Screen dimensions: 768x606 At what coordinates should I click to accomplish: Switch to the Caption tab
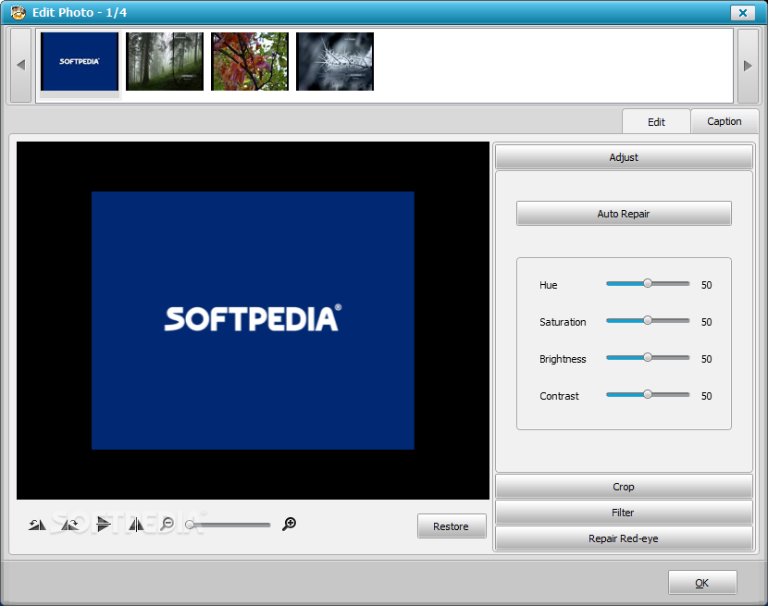(x=725, y=121)
